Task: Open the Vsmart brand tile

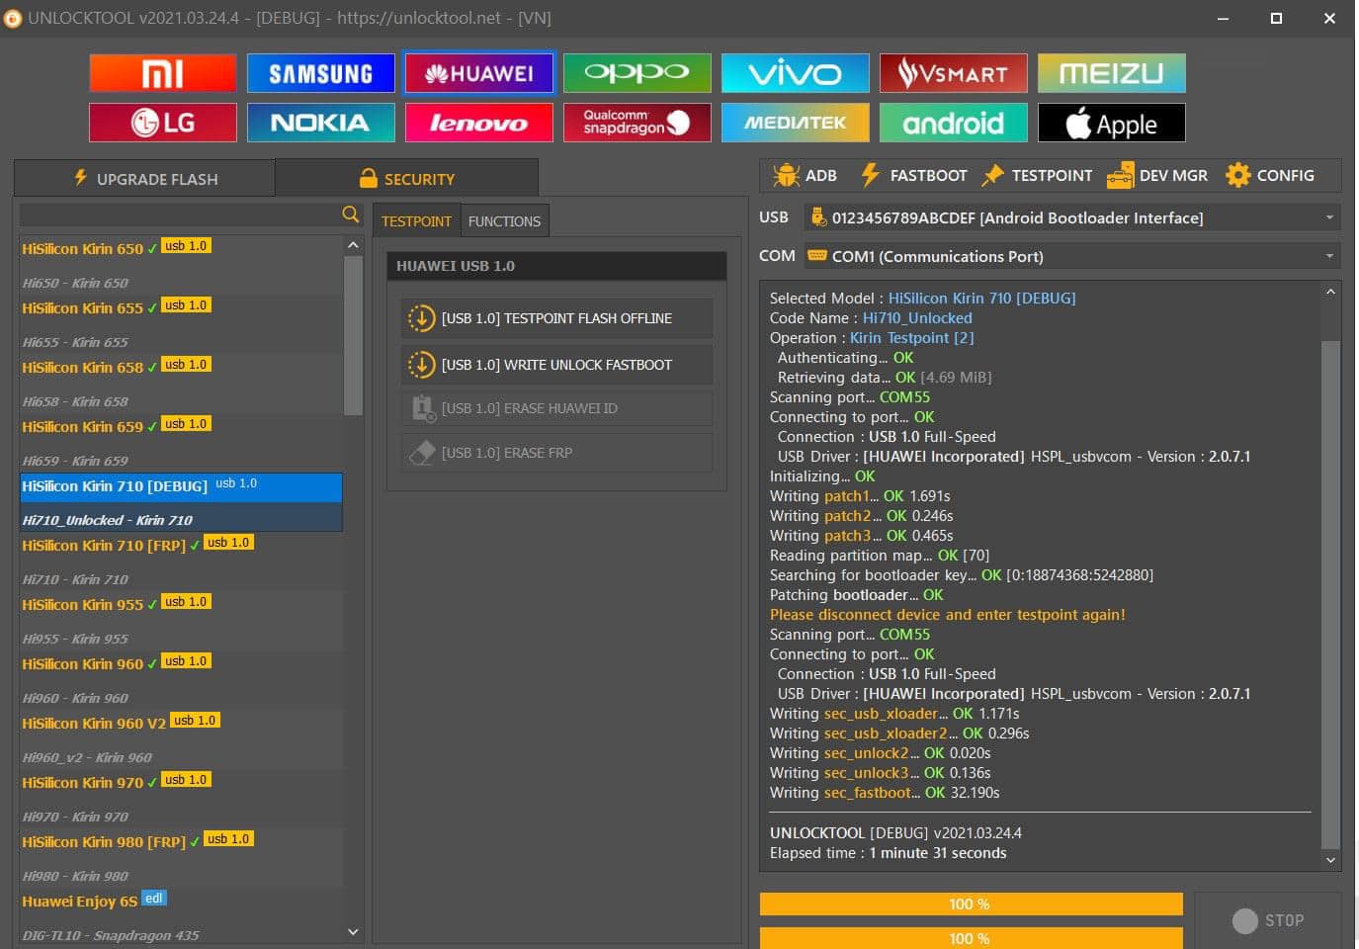Action: [954, 73]
